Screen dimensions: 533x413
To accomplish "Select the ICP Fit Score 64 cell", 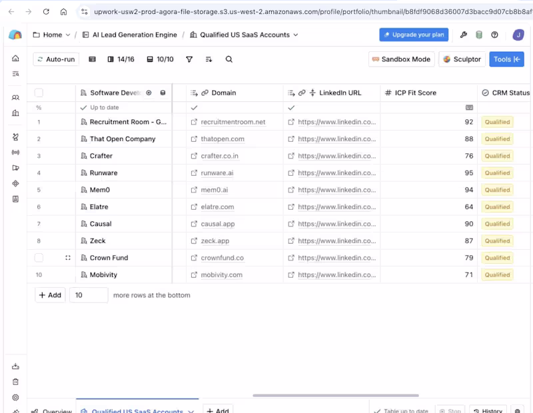I will tap(428, 206).
